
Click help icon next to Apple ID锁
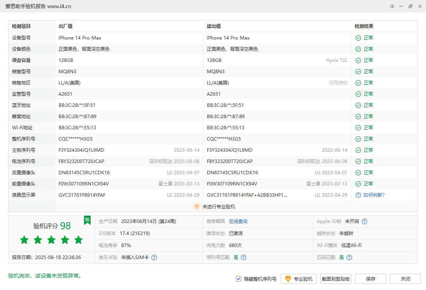(364, 221)
